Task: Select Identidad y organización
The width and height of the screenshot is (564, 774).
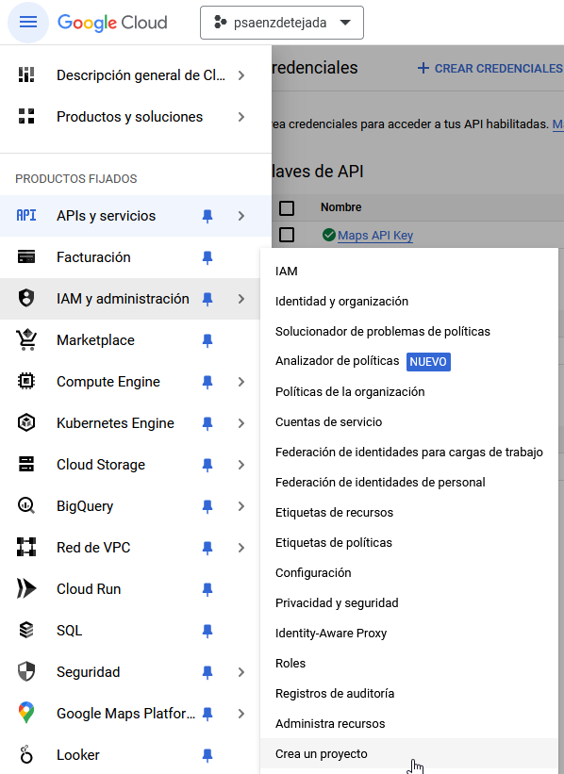Action: (409, 301)
